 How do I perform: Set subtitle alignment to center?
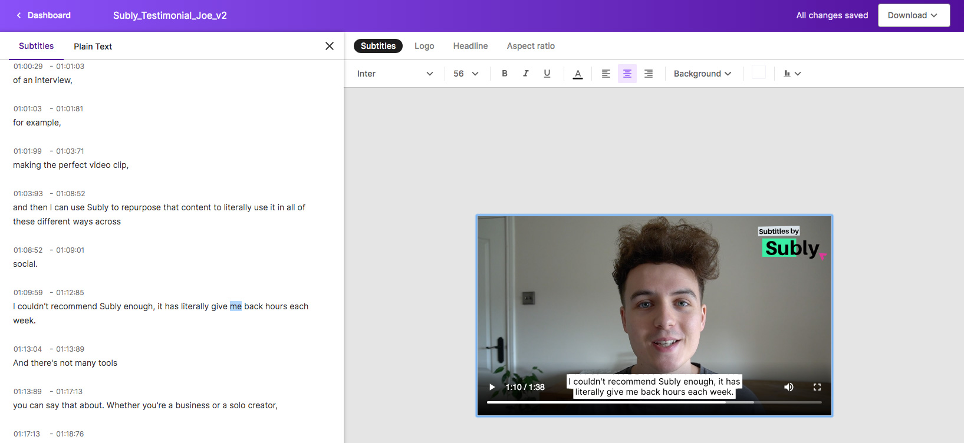[x=627, y=74]
